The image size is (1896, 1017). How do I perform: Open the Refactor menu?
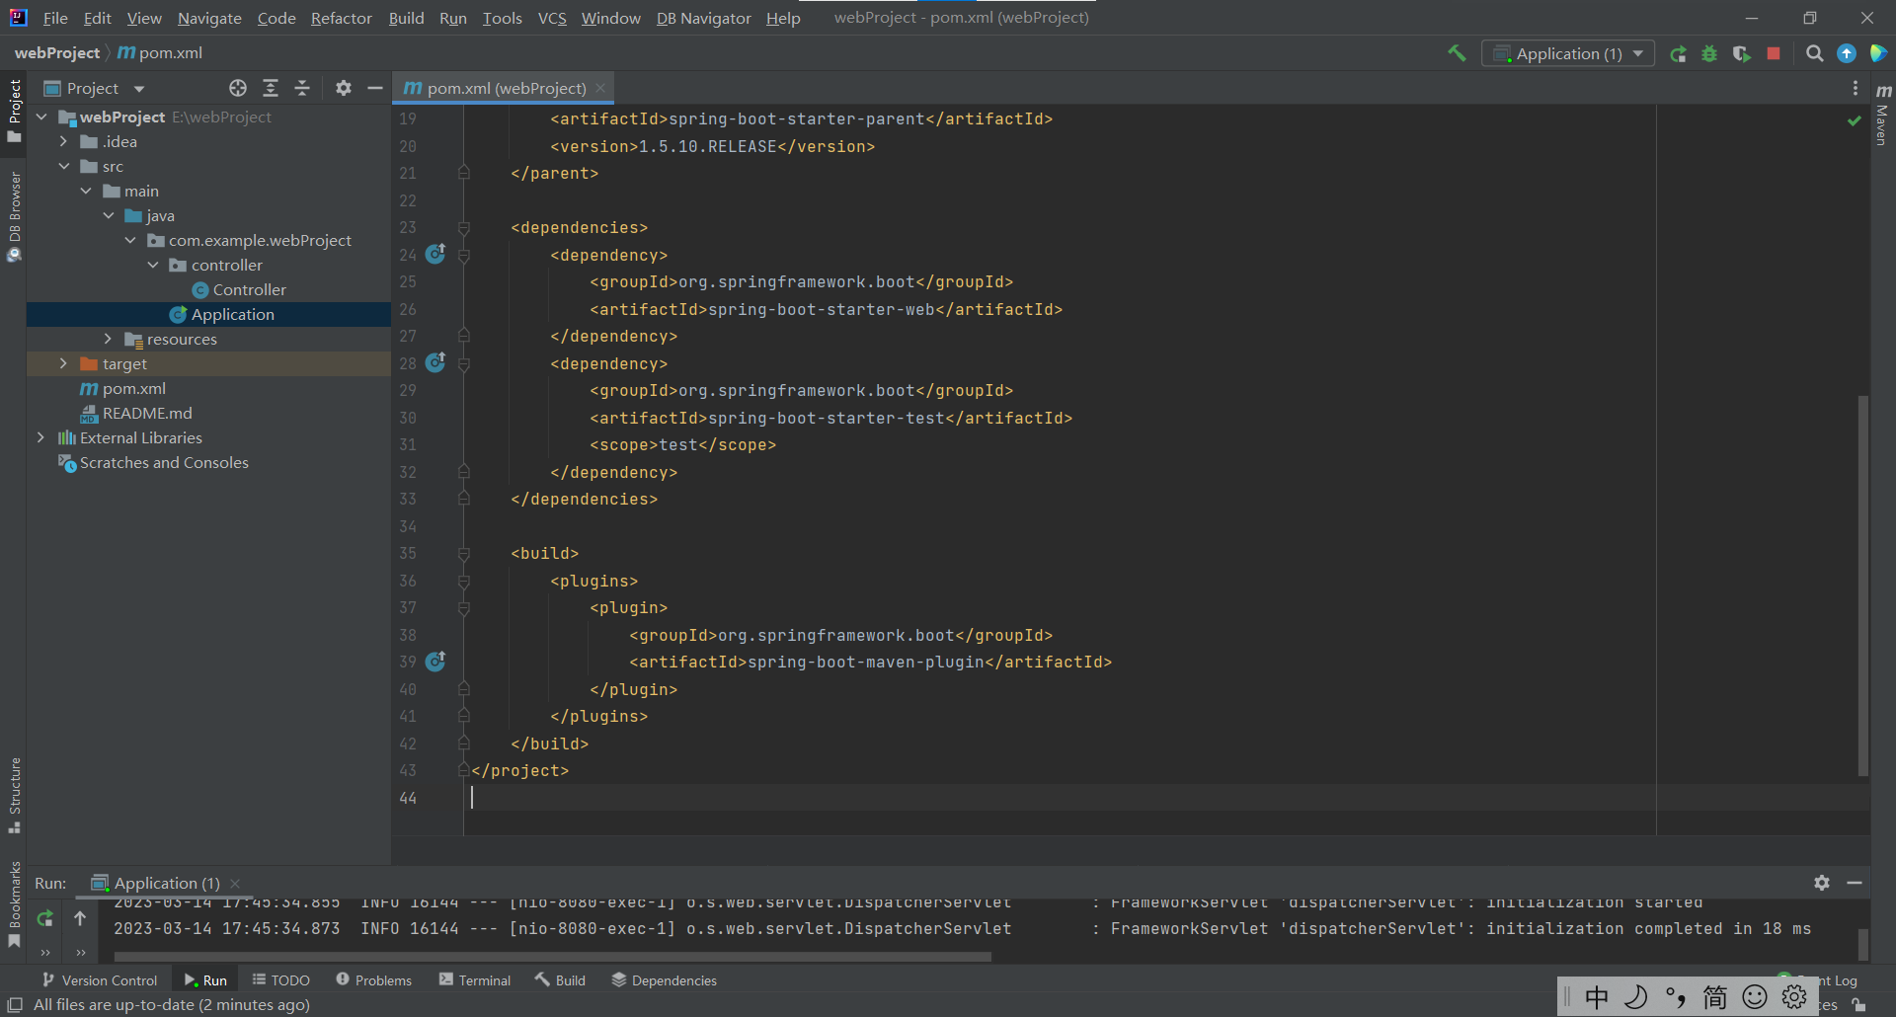[341, 18]
